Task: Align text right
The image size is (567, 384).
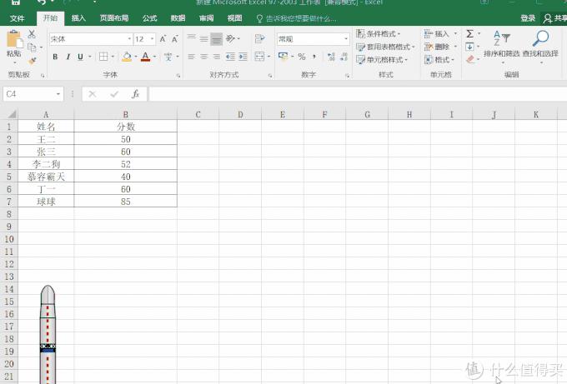Action: pos(216,57)
